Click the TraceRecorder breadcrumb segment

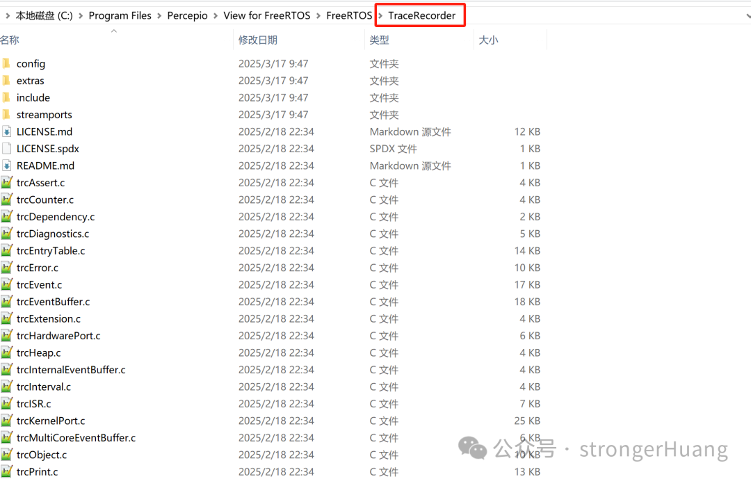[421, 15]
